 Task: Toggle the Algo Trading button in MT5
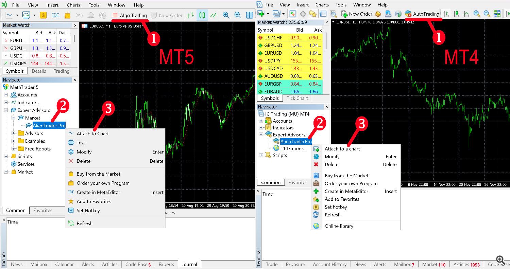[130, 15]
